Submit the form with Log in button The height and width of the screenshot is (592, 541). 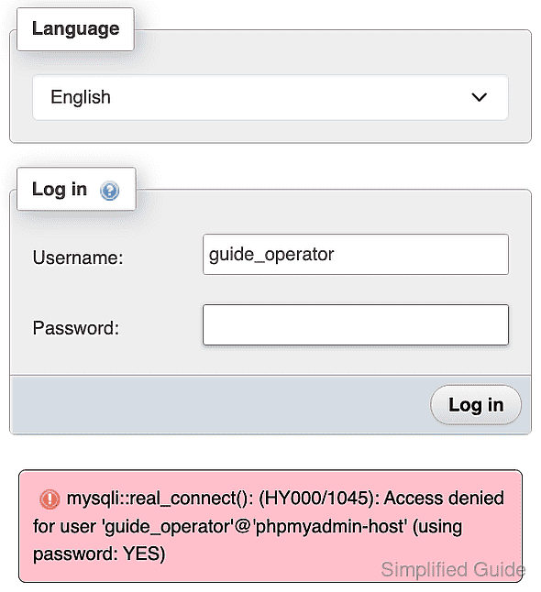(476, 405)
